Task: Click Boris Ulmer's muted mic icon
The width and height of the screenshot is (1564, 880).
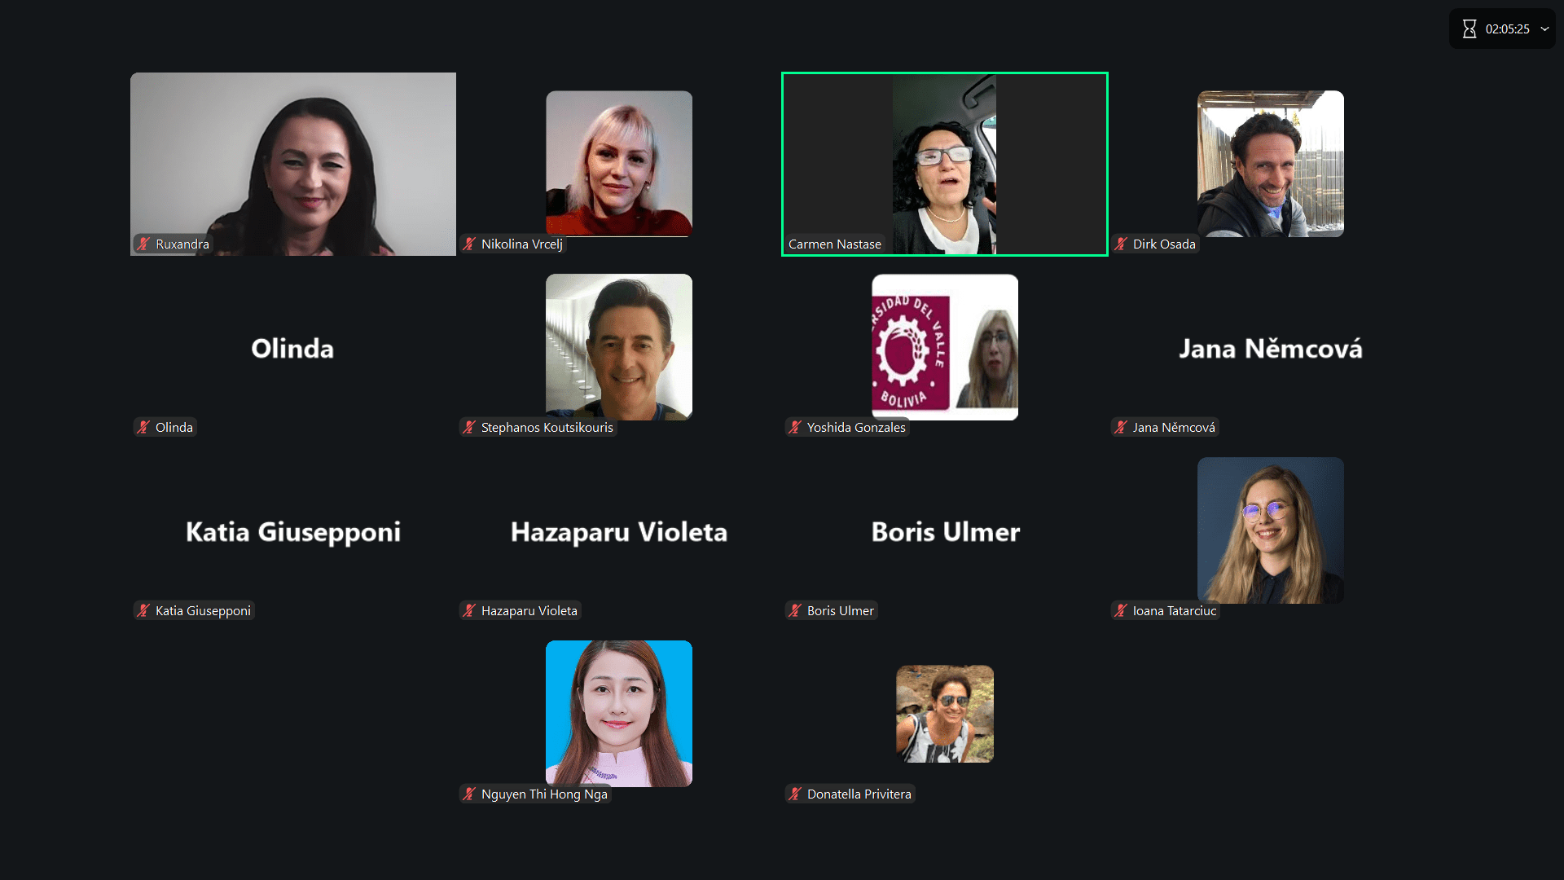Action: click(x=795, y=610)
